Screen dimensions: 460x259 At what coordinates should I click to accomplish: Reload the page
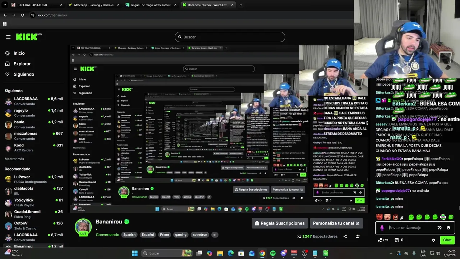point(22,15)
